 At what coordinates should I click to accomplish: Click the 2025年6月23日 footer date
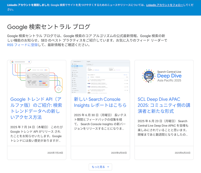tap(183, 153)
